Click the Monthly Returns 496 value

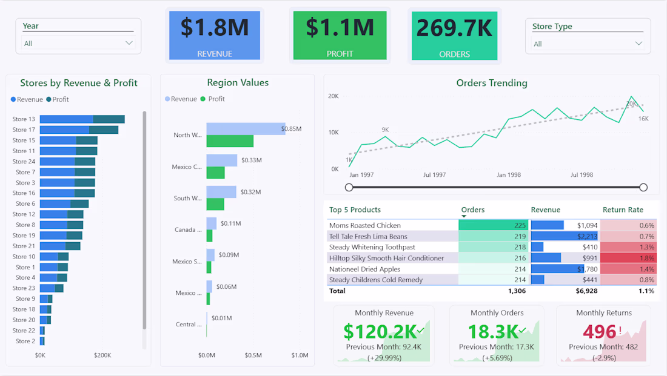click(x=599, y=332)
